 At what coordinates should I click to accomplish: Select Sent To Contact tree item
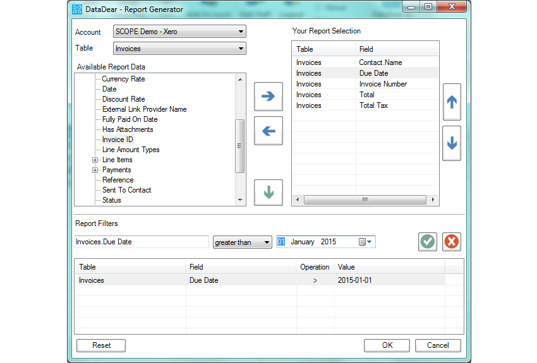pyautogui.click(x=126, y=190)
